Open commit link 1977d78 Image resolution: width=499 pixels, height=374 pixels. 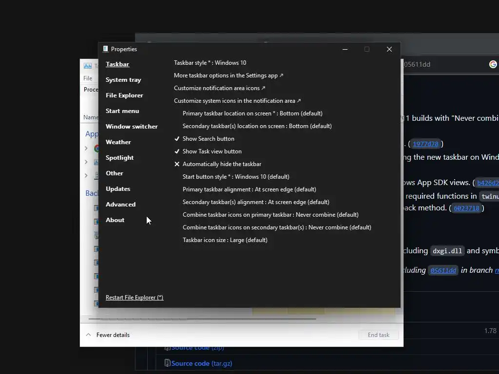(x=425, y=144)
